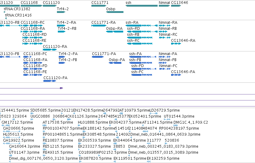Open transcript ssh-RA

click(132, 22)
